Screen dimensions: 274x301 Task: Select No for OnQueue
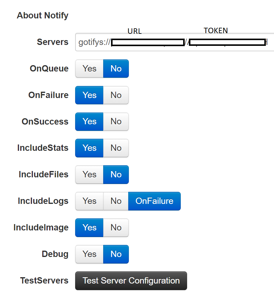point(116,68)
